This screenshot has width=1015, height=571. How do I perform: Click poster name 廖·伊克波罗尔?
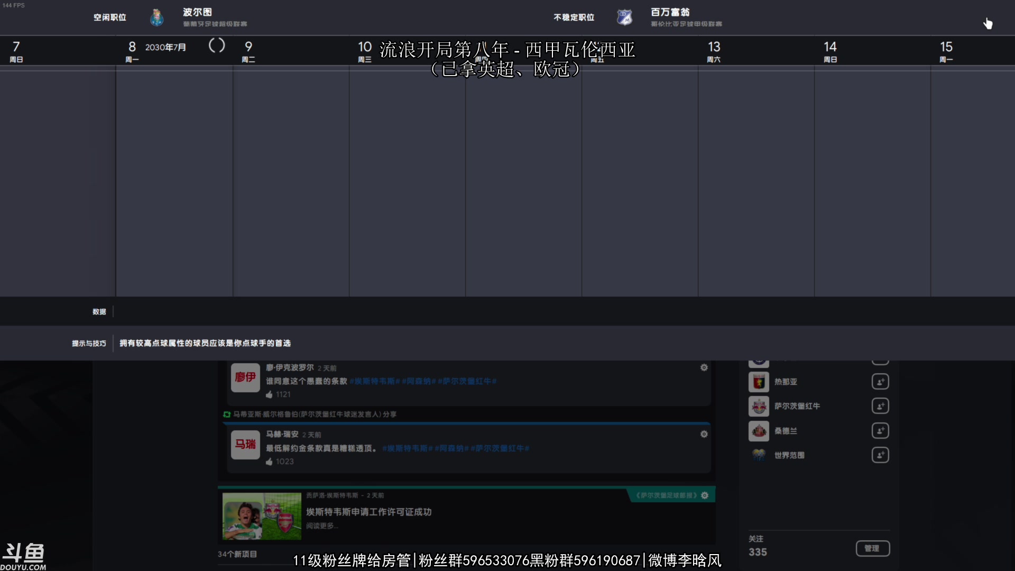coord(290,367)
